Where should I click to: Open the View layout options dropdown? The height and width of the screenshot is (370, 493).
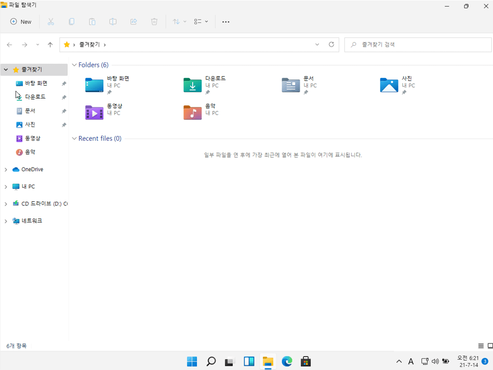click(x=201, y=22)
